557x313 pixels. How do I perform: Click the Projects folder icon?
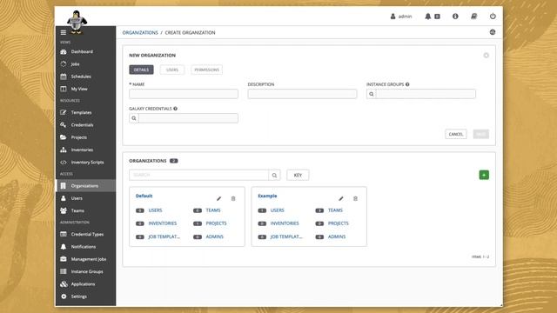tap(64, 137)
